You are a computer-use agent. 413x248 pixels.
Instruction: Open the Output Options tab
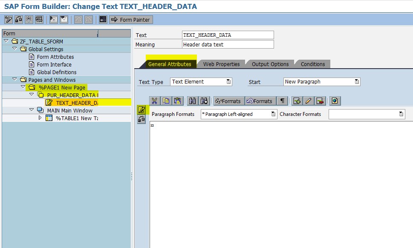point(270,64)
